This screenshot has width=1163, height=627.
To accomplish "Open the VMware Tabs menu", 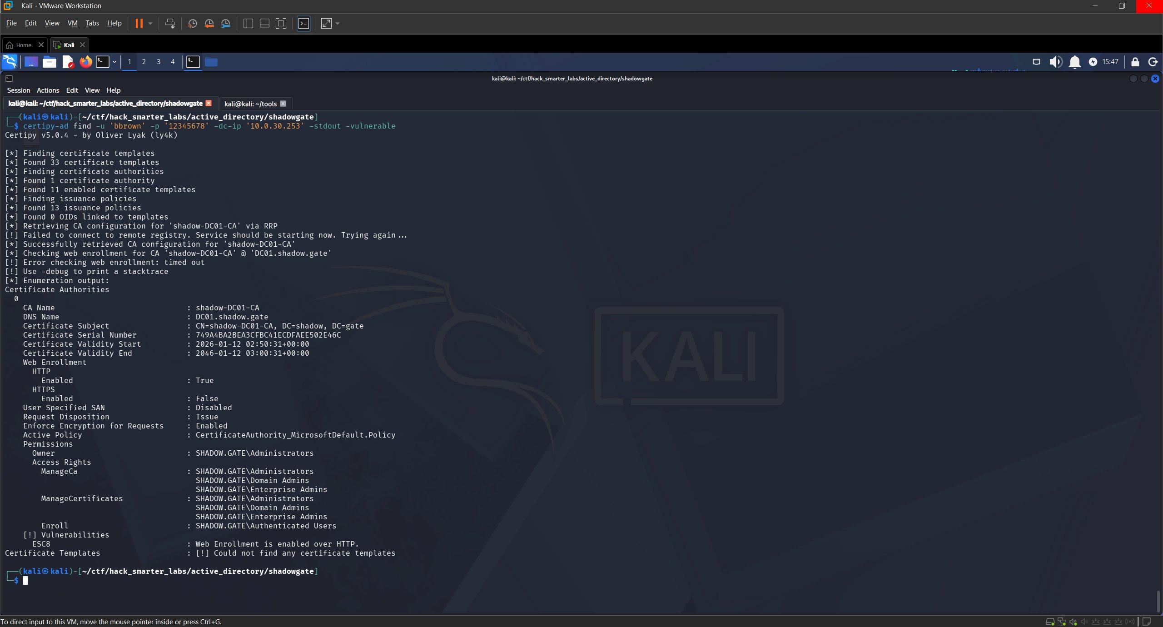I will tap(92, 23).
